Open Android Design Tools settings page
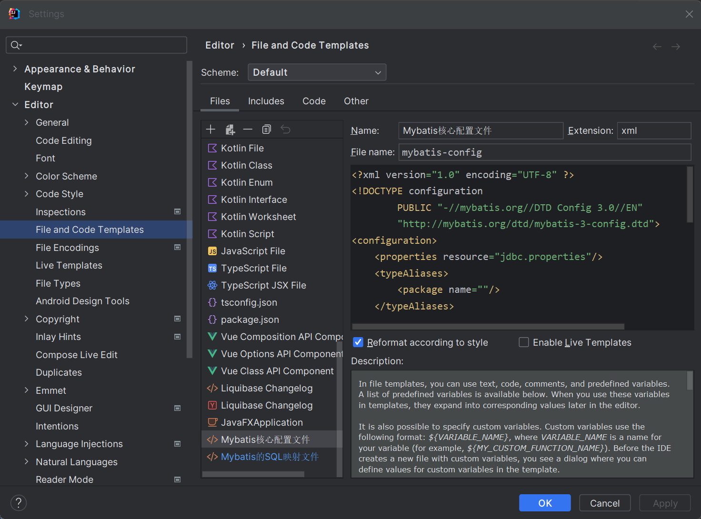This screenshot has width=701, height=519. coord(82,301)
